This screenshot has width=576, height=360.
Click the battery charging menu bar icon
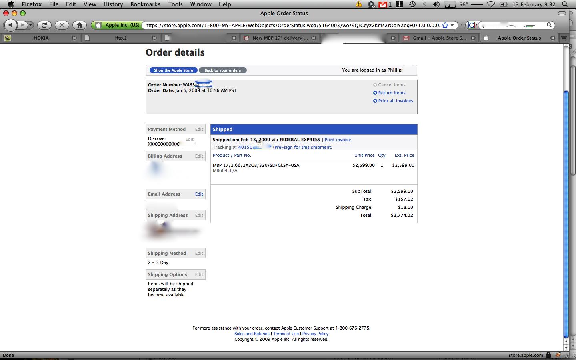click(504, 4)
